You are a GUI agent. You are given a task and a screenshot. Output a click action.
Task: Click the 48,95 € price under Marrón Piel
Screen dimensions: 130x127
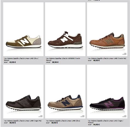(x=97, y=61)
